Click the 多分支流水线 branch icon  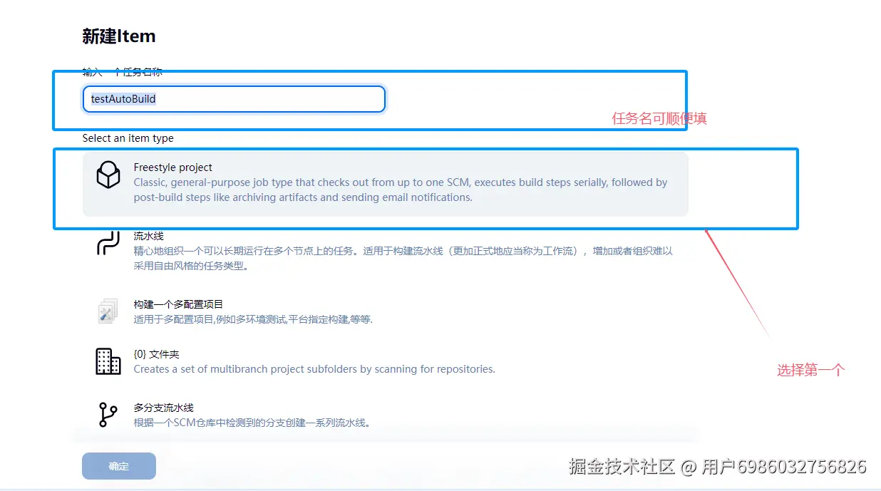(x=108, y=415)
